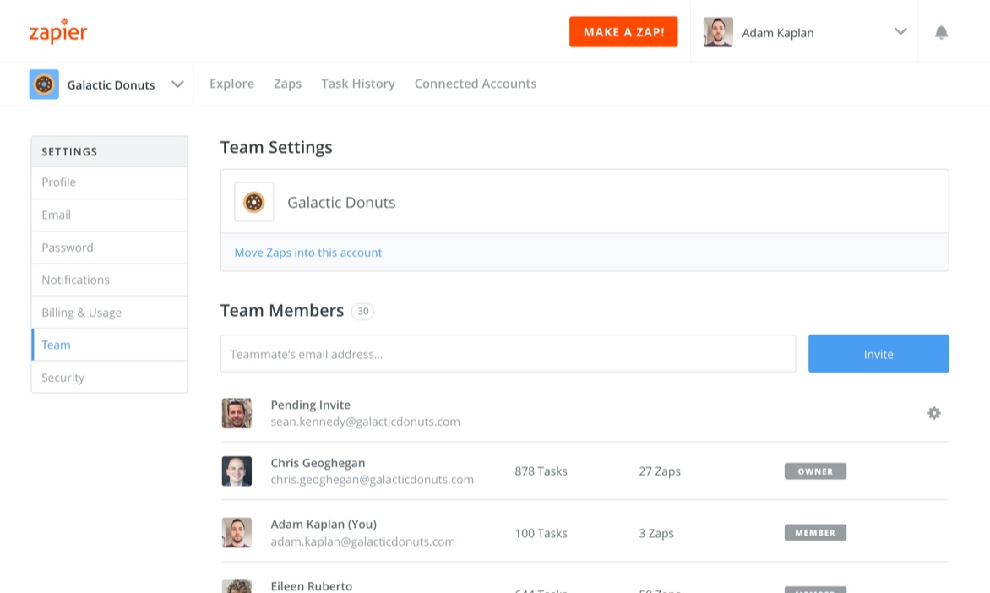Click Adam Kaplan's profile avatar
Screen dimensions: 990x593
(717, 32)
